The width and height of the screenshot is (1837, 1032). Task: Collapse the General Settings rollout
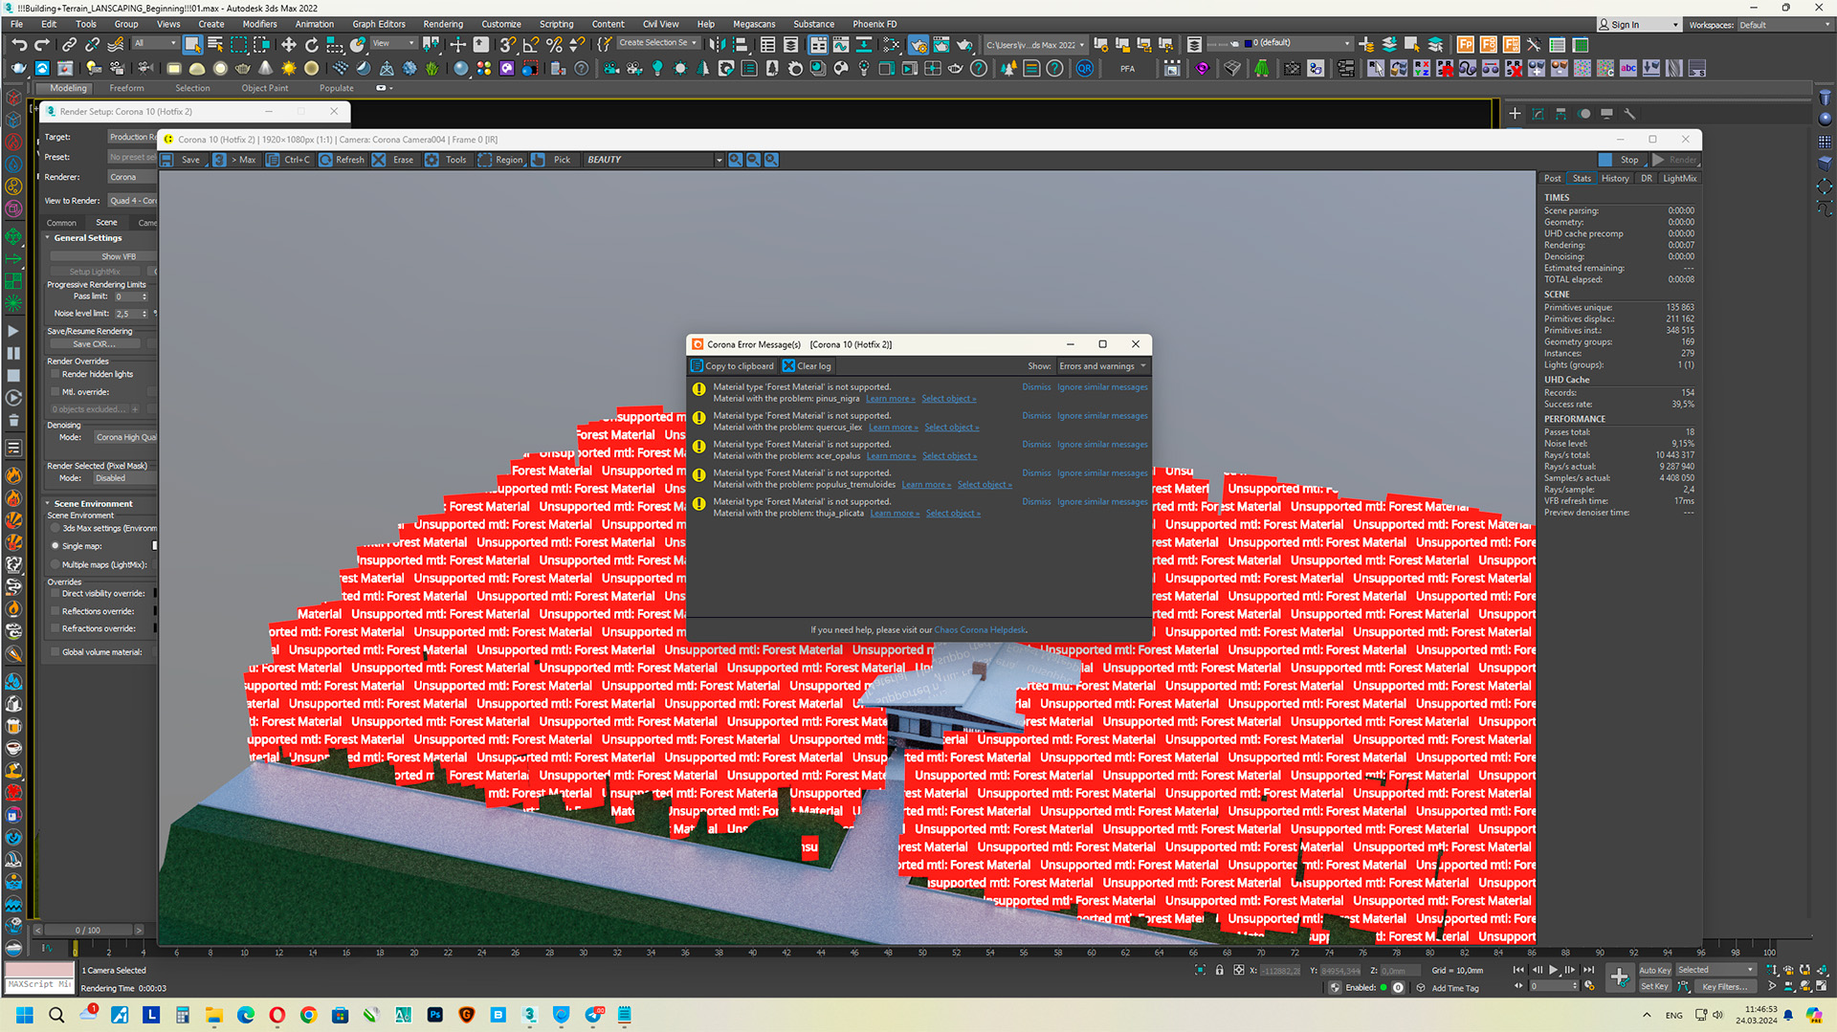click(87, 238)
